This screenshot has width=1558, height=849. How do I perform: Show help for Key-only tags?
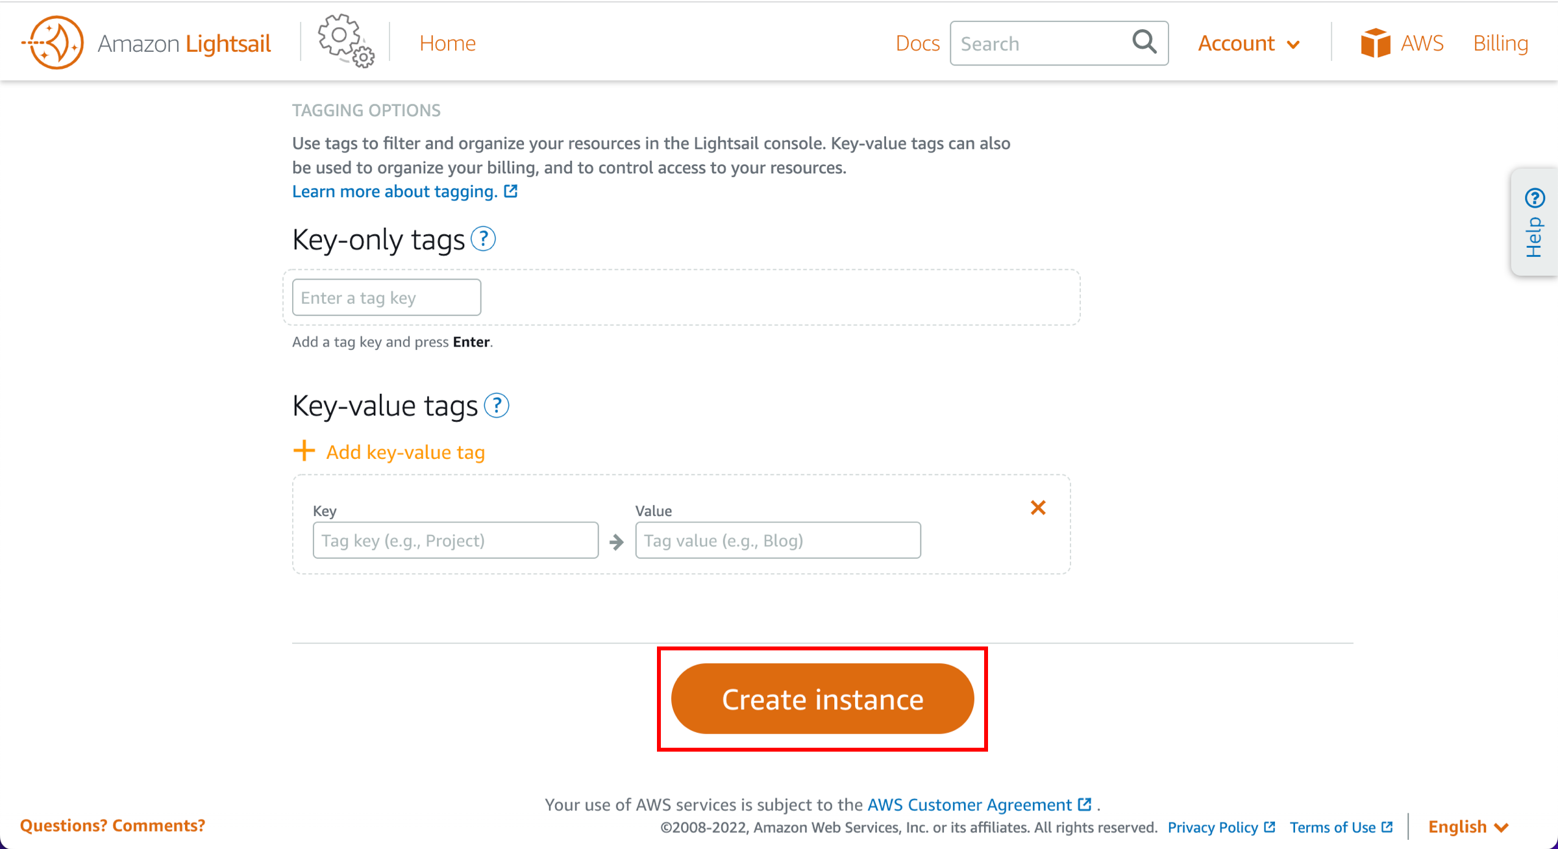pyautogui.click(x=483, y=239)
